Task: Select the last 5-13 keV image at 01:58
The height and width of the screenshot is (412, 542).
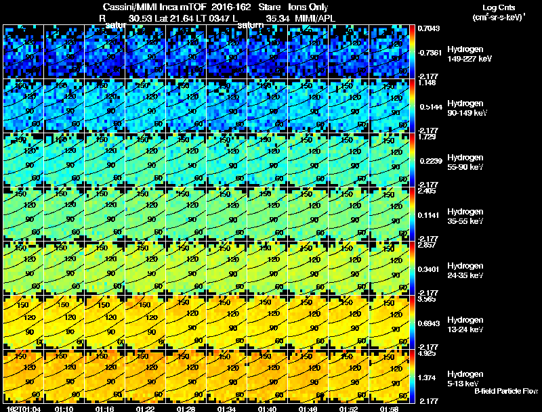Action: 389,376
